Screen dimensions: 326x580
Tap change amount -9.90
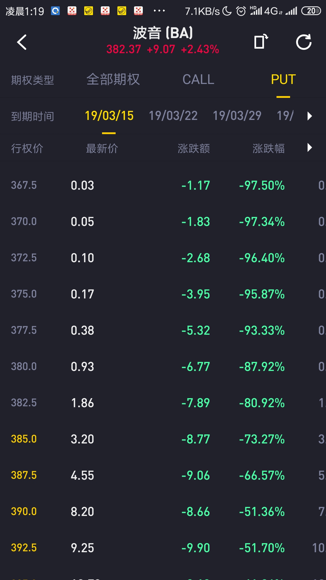(196, 548)
